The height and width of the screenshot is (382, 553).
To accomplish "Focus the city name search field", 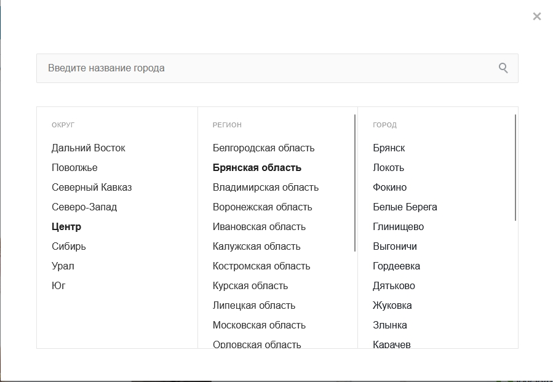I will 277,68.
